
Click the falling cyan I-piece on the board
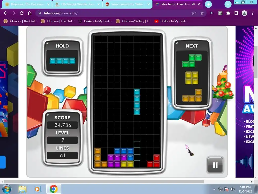tap(137, 102)
